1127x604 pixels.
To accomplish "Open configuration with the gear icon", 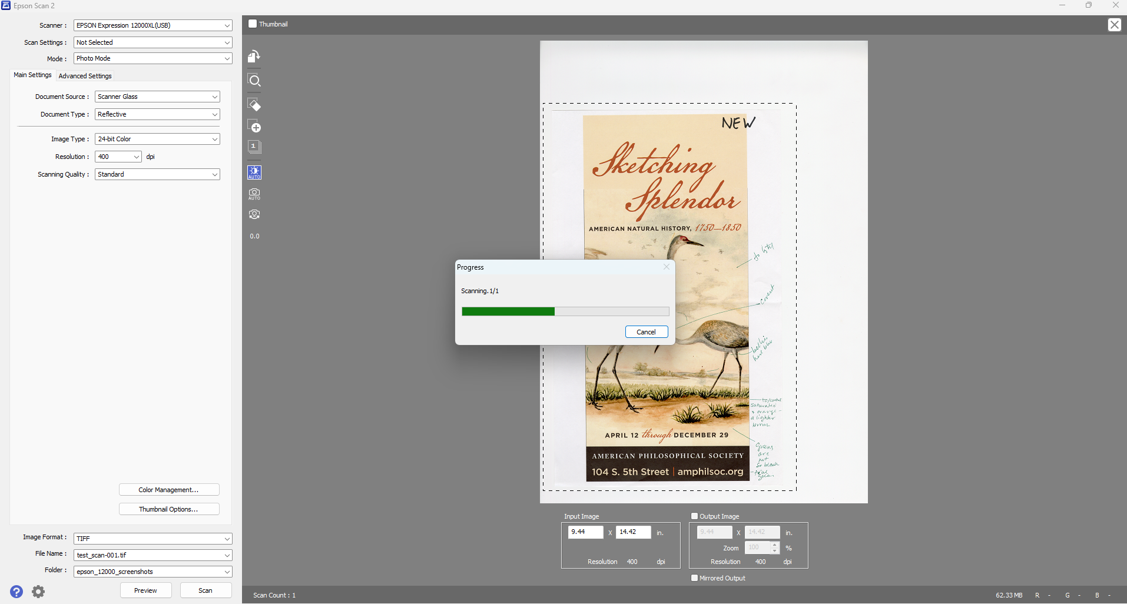I will pos(38,592).
